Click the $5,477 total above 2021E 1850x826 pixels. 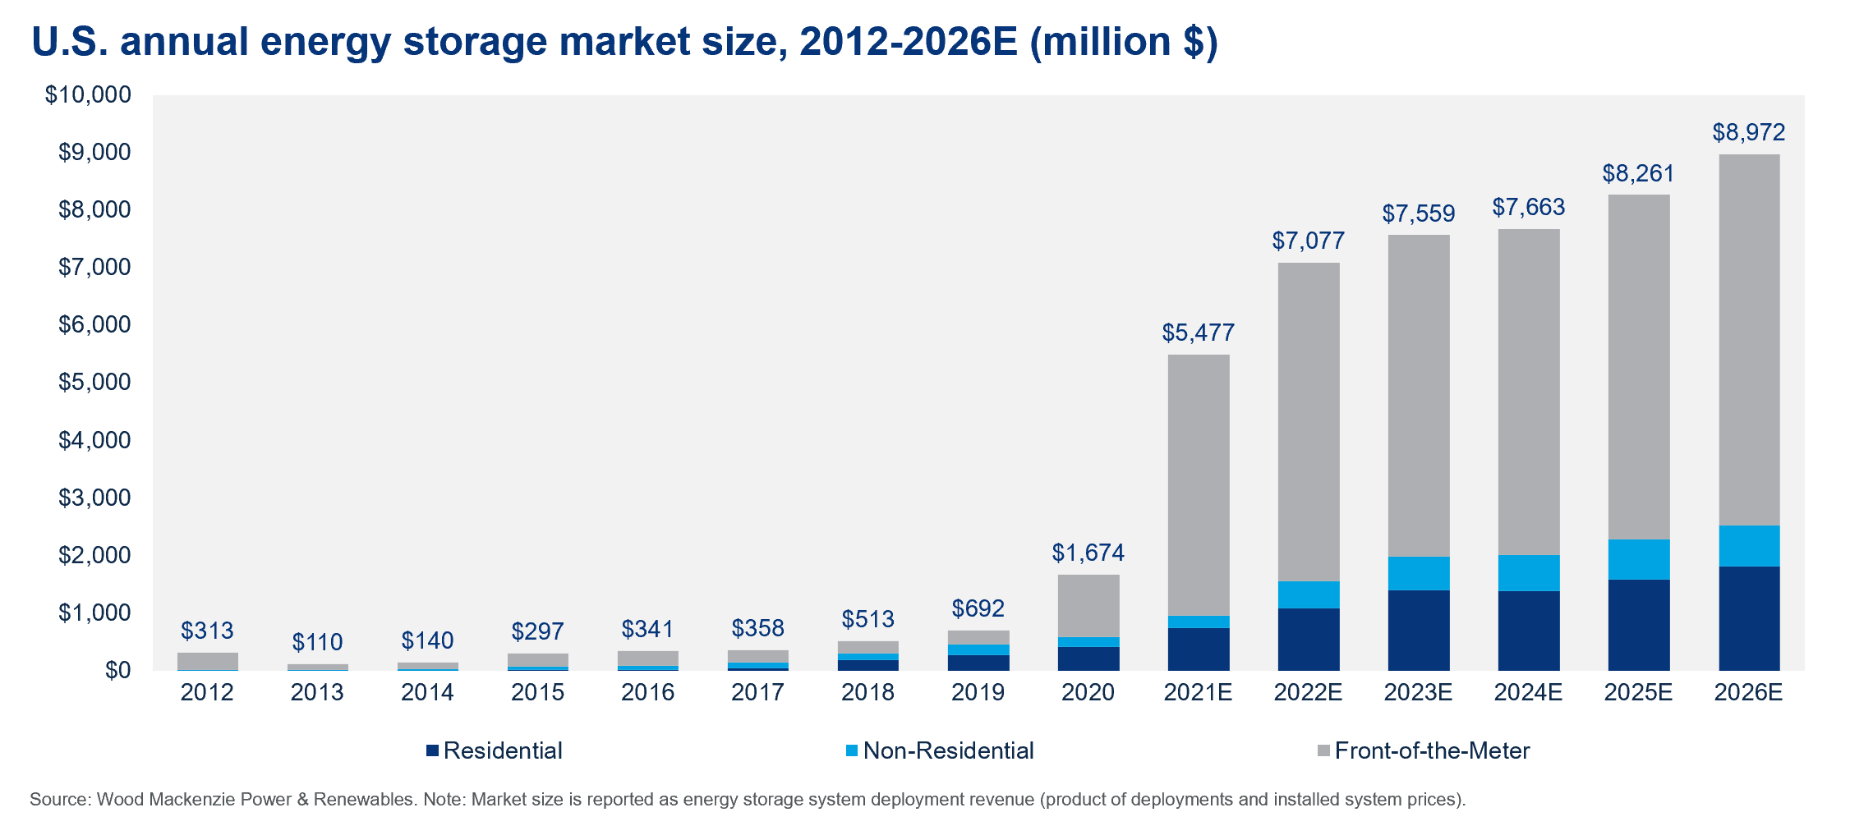[x=1198, y=333]
